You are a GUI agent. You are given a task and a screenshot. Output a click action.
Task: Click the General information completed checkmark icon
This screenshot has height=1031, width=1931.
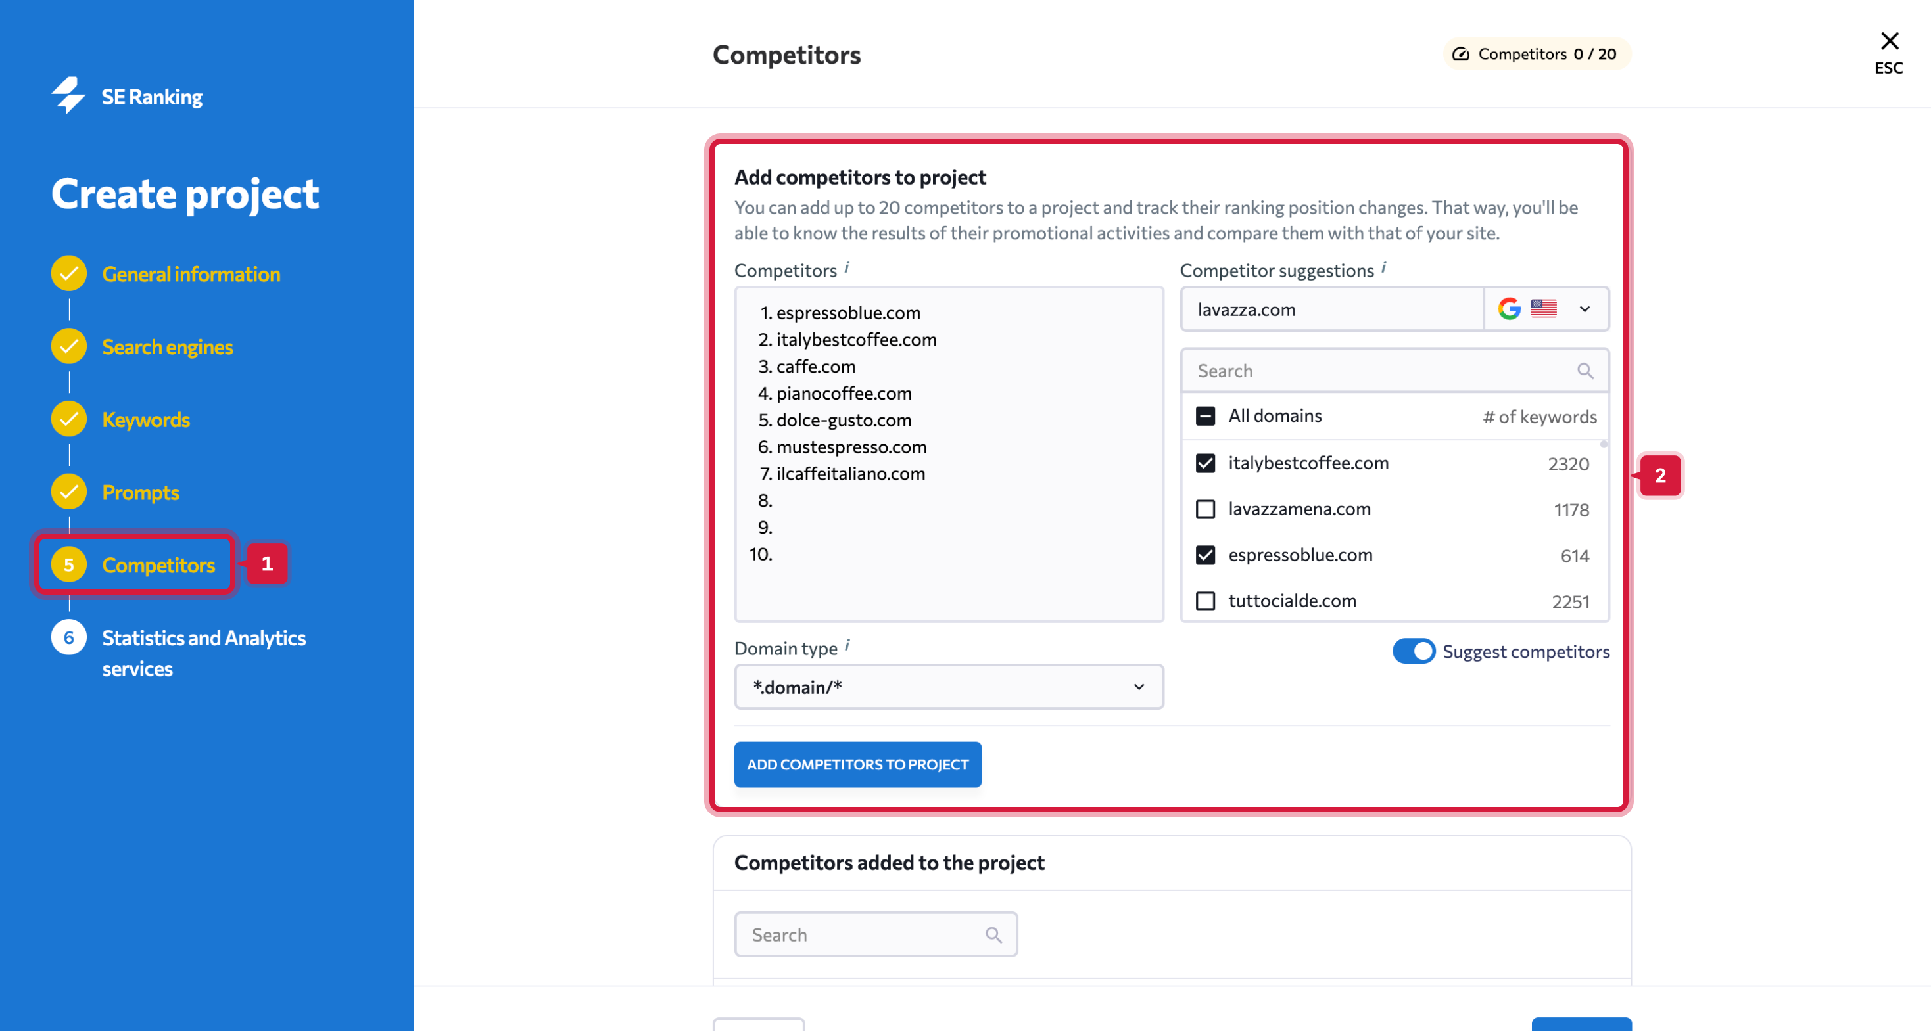[69, 274]
